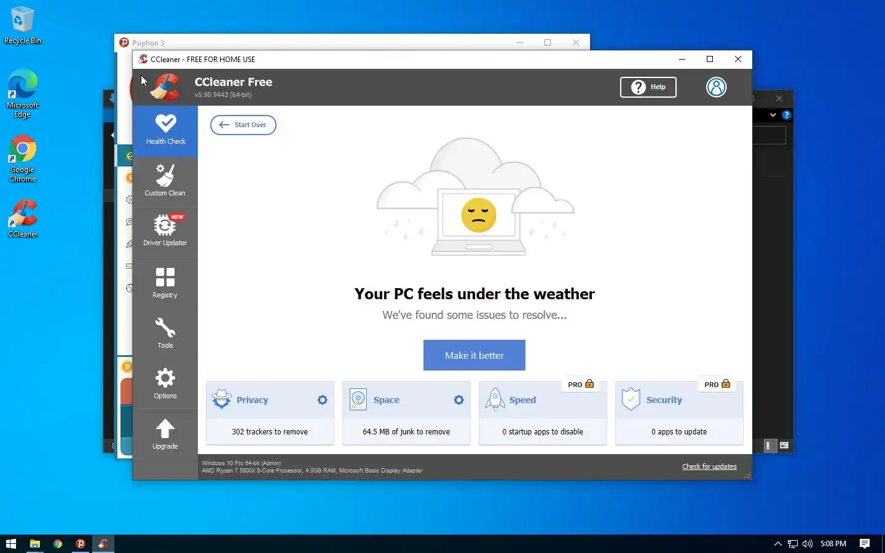Click the Make it better button
The image size is (885, 553).
point(474,355)
